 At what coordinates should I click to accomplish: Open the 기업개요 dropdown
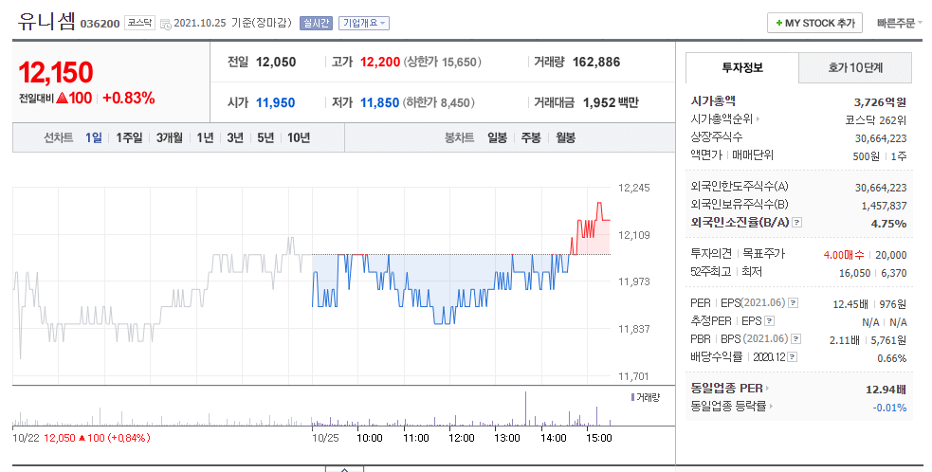(x=364, y=23)
